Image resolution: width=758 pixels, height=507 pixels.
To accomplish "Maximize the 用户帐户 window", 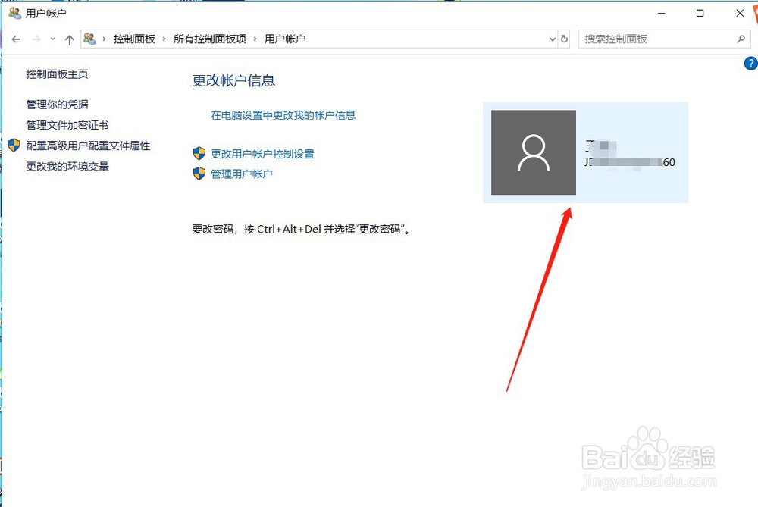I will coord(700,14).
